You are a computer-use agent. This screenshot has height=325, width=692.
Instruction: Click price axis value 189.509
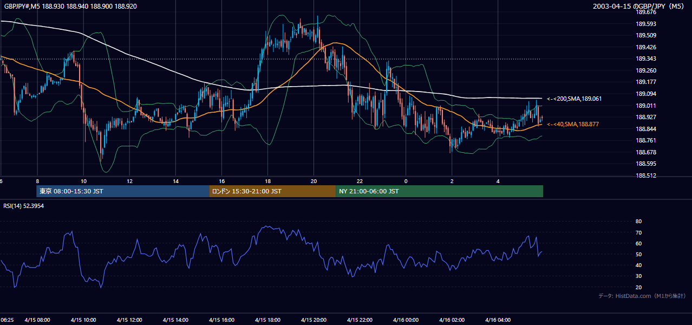(x=646, y=35)
